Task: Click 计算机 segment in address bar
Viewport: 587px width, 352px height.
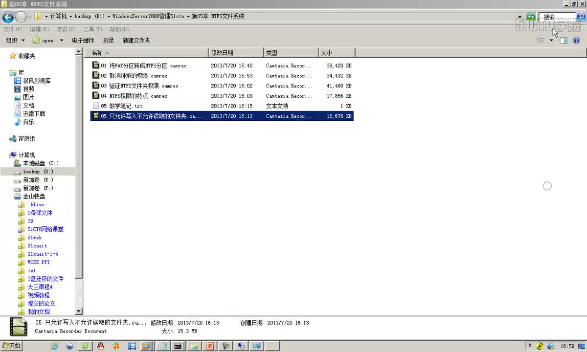Action: [x=58, y=17]
